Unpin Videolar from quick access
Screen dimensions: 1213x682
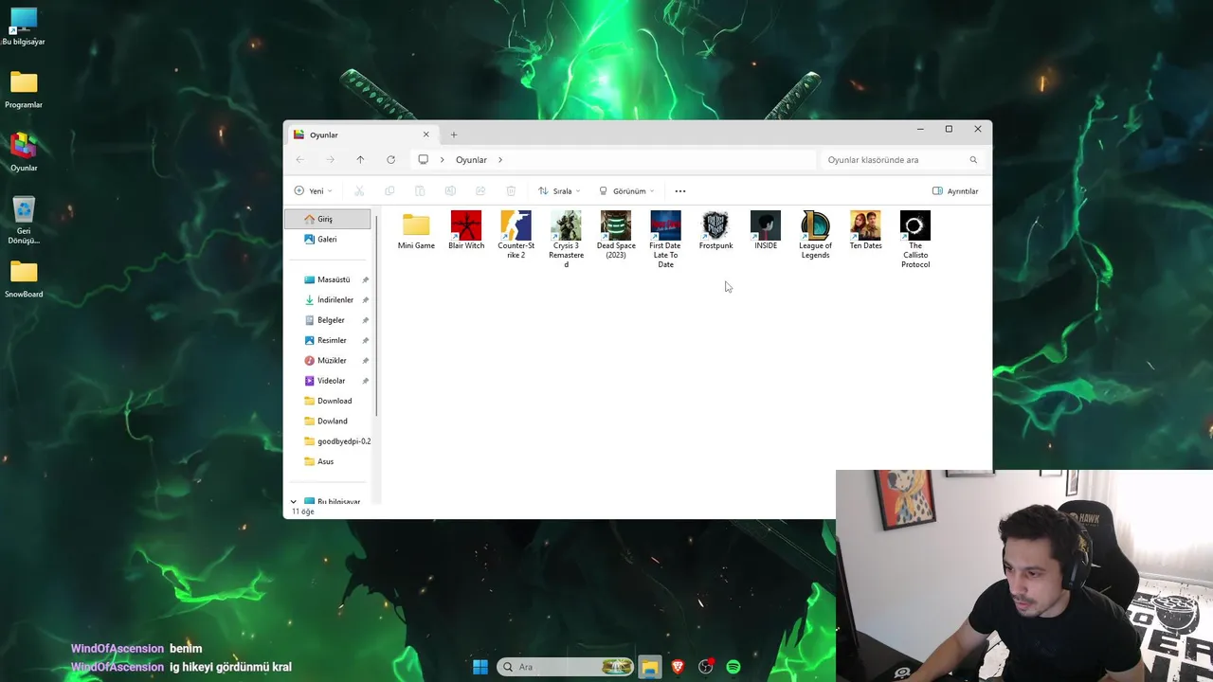pos(366,381)
